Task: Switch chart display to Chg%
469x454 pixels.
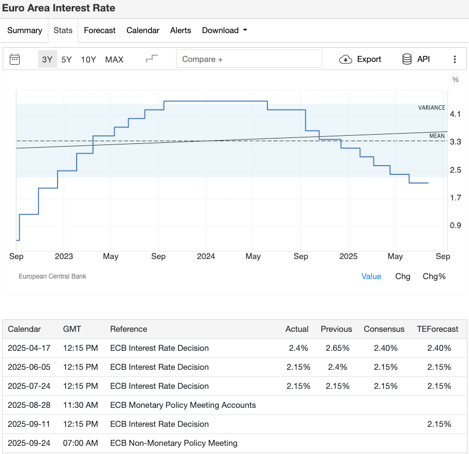Action: pyautogui.click(x=434, y=276)
